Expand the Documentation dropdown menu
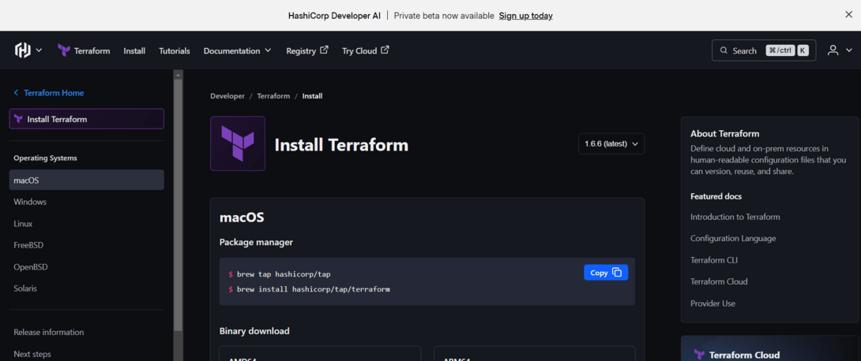Image resolution: width=861 pixels, height=361 pixels. [x=237, y=51]
